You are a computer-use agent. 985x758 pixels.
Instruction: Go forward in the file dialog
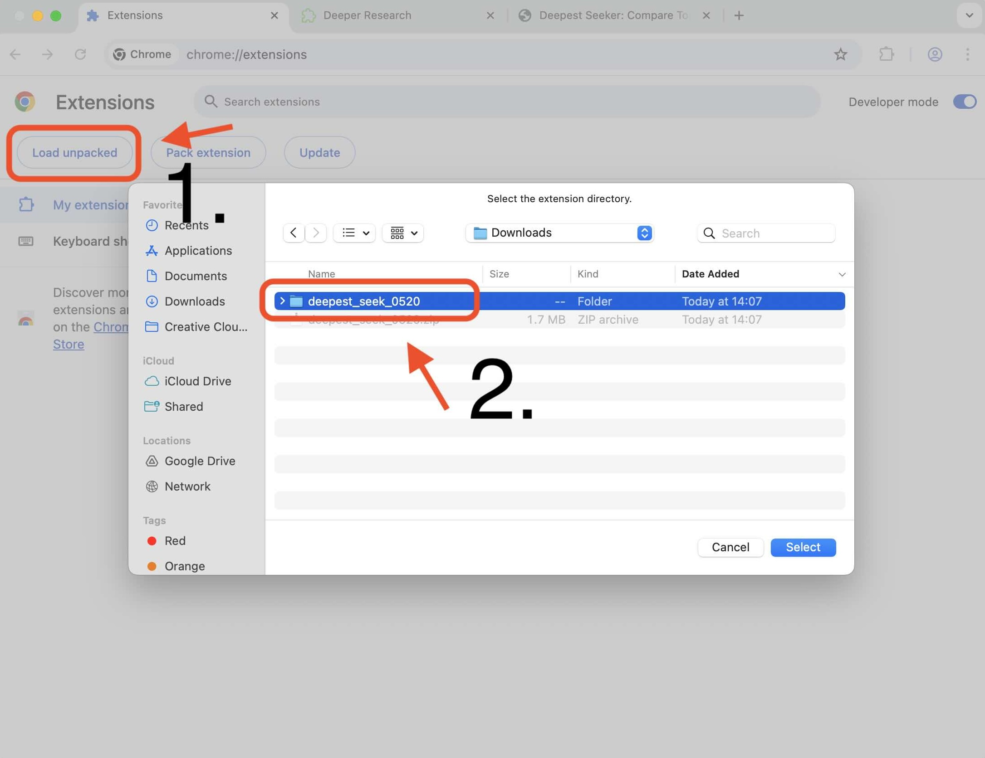pos(316,233)
